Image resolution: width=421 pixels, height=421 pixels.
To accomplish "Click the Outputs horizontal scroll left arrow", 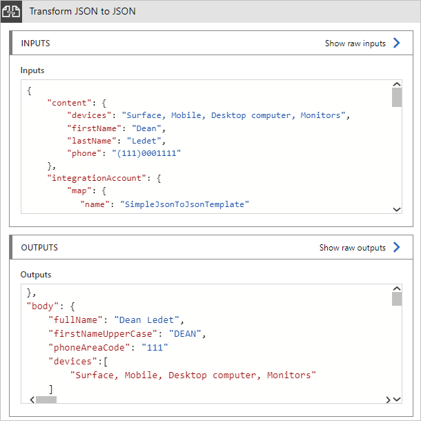I will pyautogui.click(x=30, y=399).
